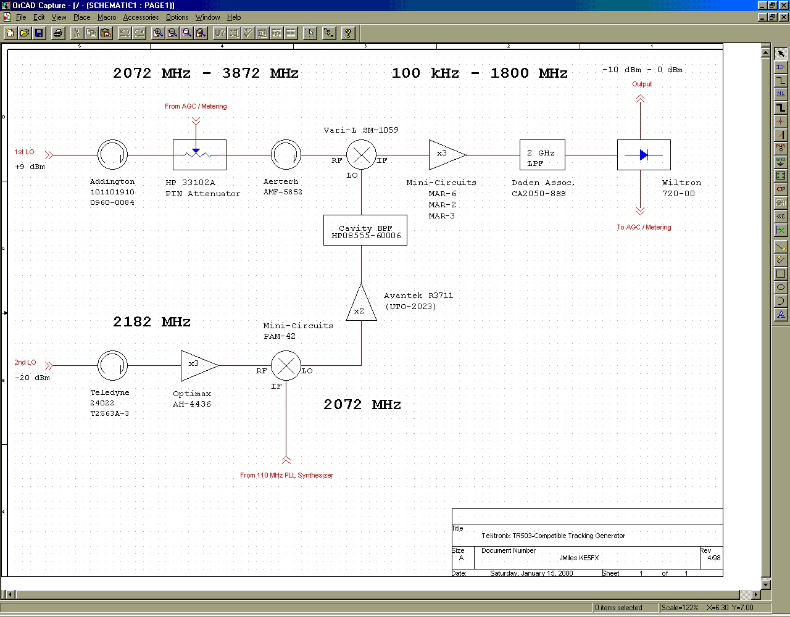Select the Cavity BPF block in schematic
The width and height of the screenshot is (790, 617).
point(365,230)
